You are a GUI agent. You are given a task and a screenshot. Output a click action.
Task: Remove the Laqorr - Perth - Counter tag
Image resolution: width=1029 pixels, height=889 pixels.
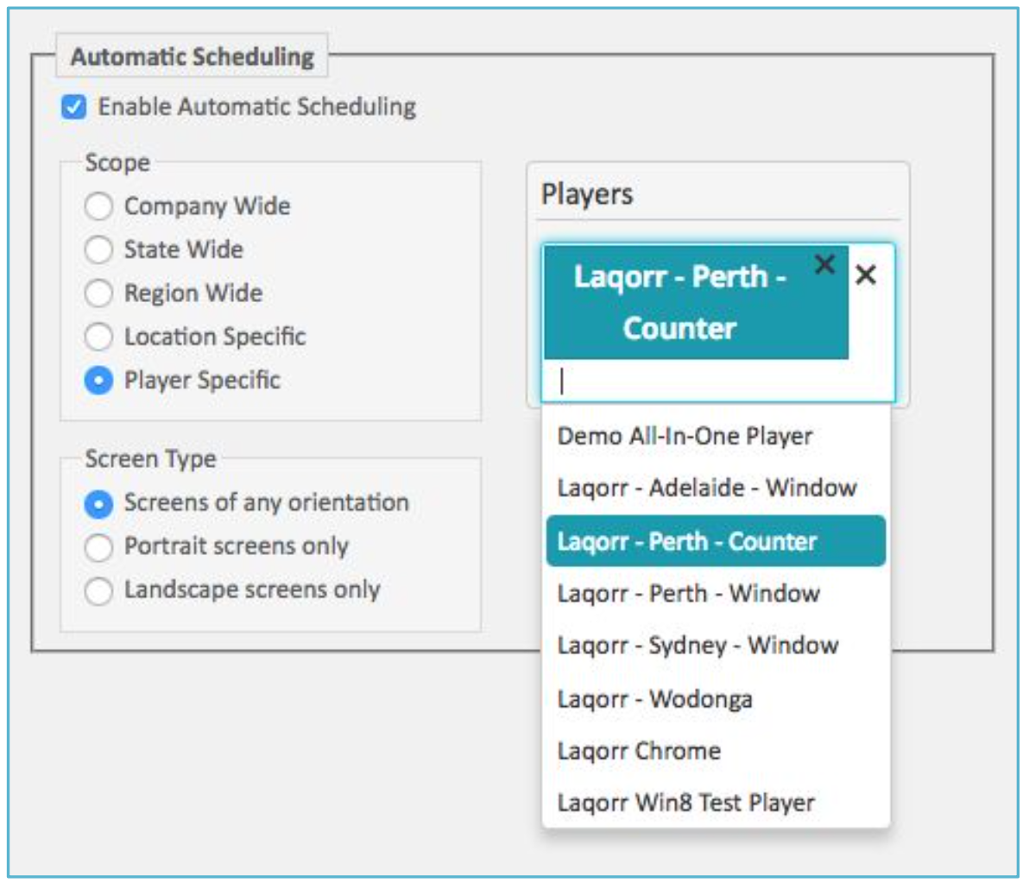(824, 264)
